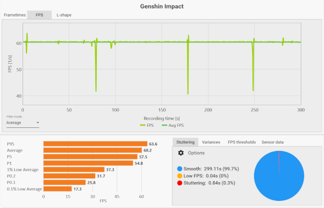
Task: Switch to the Frametimes tab
Action: [x=15, y=15]
